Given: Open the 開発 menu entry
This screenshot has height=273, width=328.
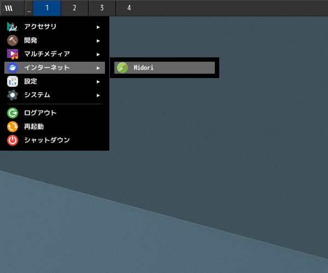Looking at the screenshot, I should (55, 40).
